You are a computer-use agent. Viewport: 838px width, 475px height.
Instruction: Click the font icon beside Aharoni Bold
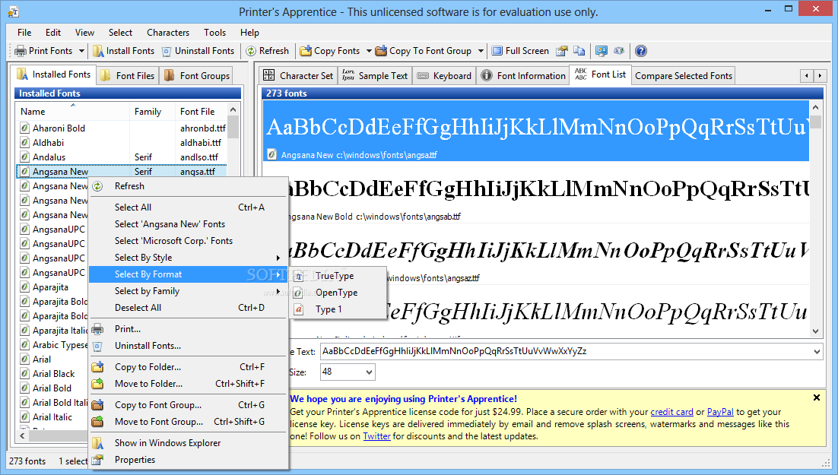pyautogui.click(x=24, y=128)
